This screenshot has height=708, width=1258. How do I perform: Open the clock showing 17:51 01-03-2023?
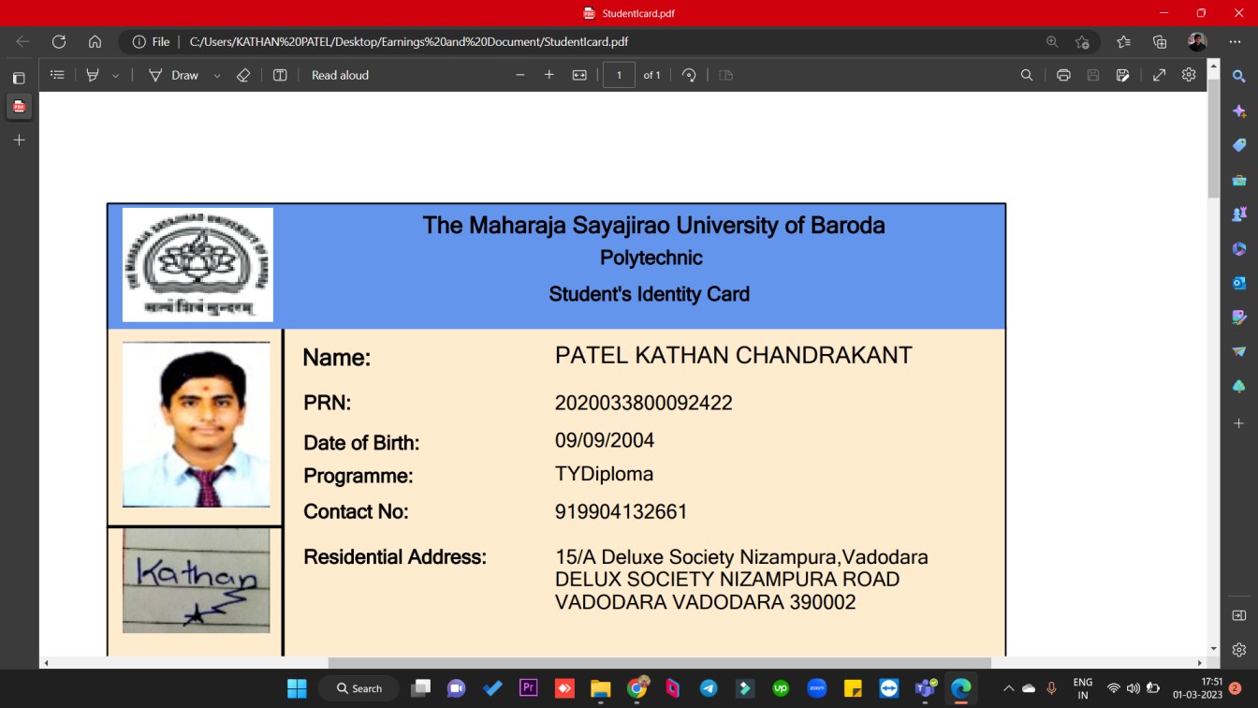tap(1198, 688)
